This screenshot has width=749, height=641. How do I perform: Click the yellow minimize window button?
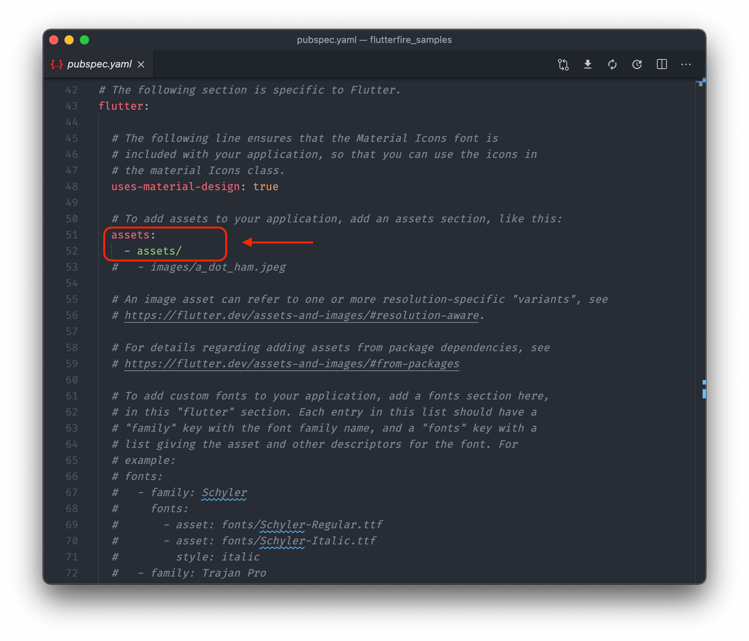point(69,40)
